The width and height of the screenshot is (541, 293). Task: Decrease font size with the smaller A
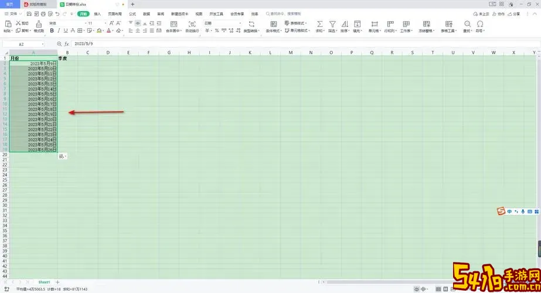[118, 23]
